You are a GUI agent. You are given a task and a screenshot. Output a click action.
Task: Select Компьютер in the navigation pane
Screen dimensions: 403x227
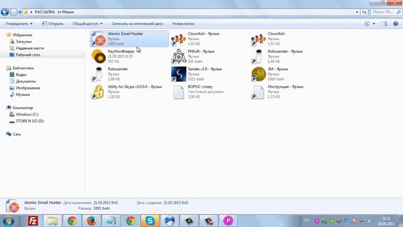(x=23, y=108)
